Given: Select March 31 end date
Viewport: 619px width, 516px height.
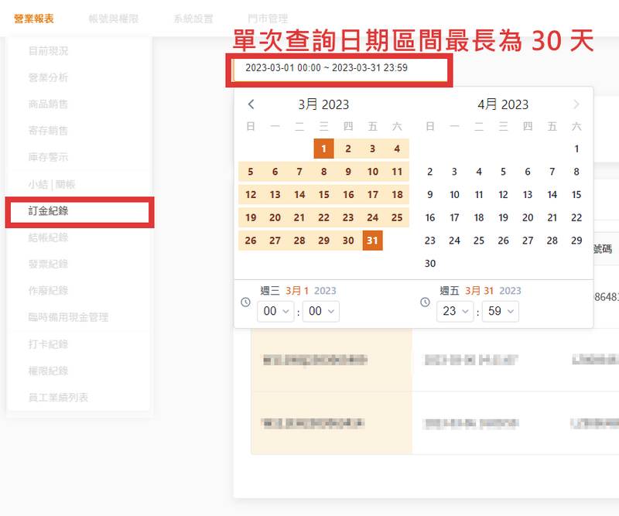Looking at the screenshot, I should click(372, 241).
